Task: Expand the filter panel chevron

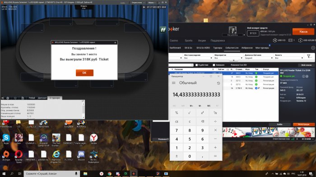Action: pos(233,60)
